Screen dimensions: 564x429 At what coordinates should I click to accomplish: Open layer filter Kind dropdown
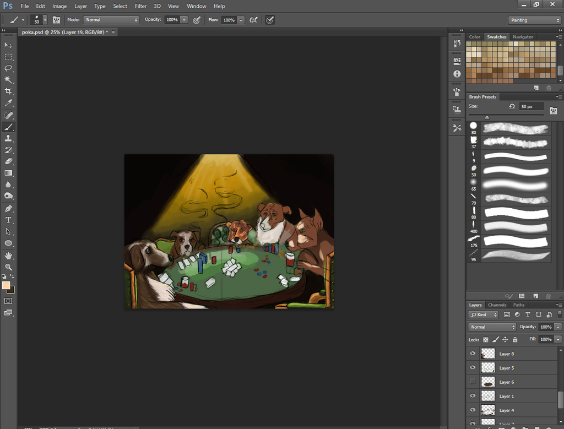(483, 314)
